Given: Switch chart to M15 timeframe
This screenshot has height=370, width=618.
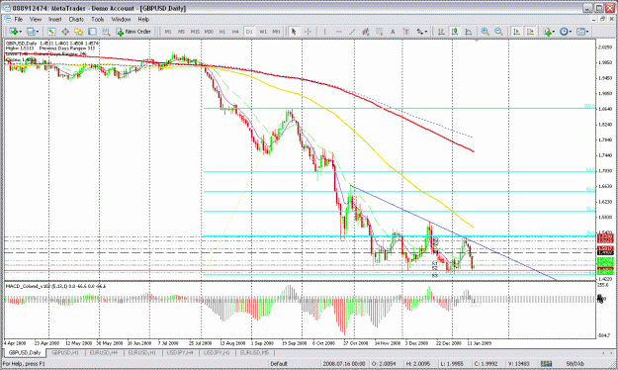Looking at the screenshot, I should click(x=195, y=32).
